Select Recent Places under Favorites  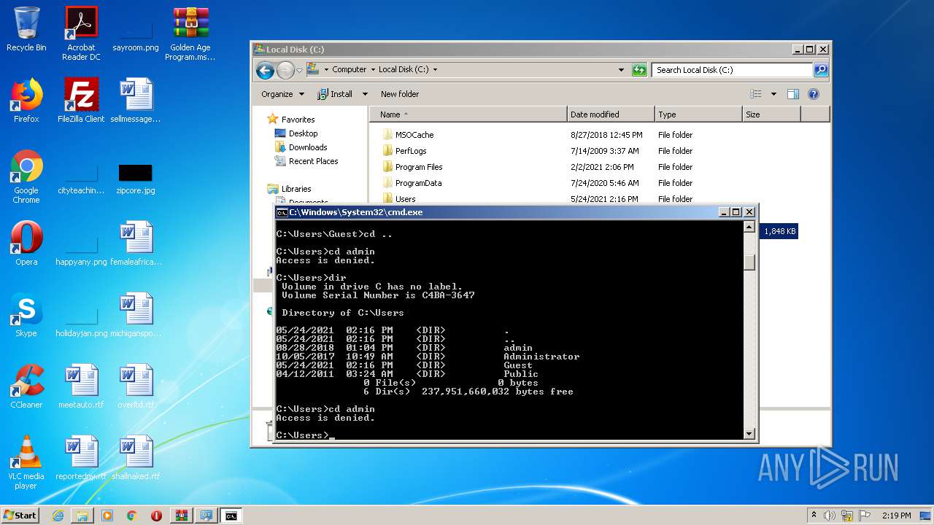[x=306, y=161]
